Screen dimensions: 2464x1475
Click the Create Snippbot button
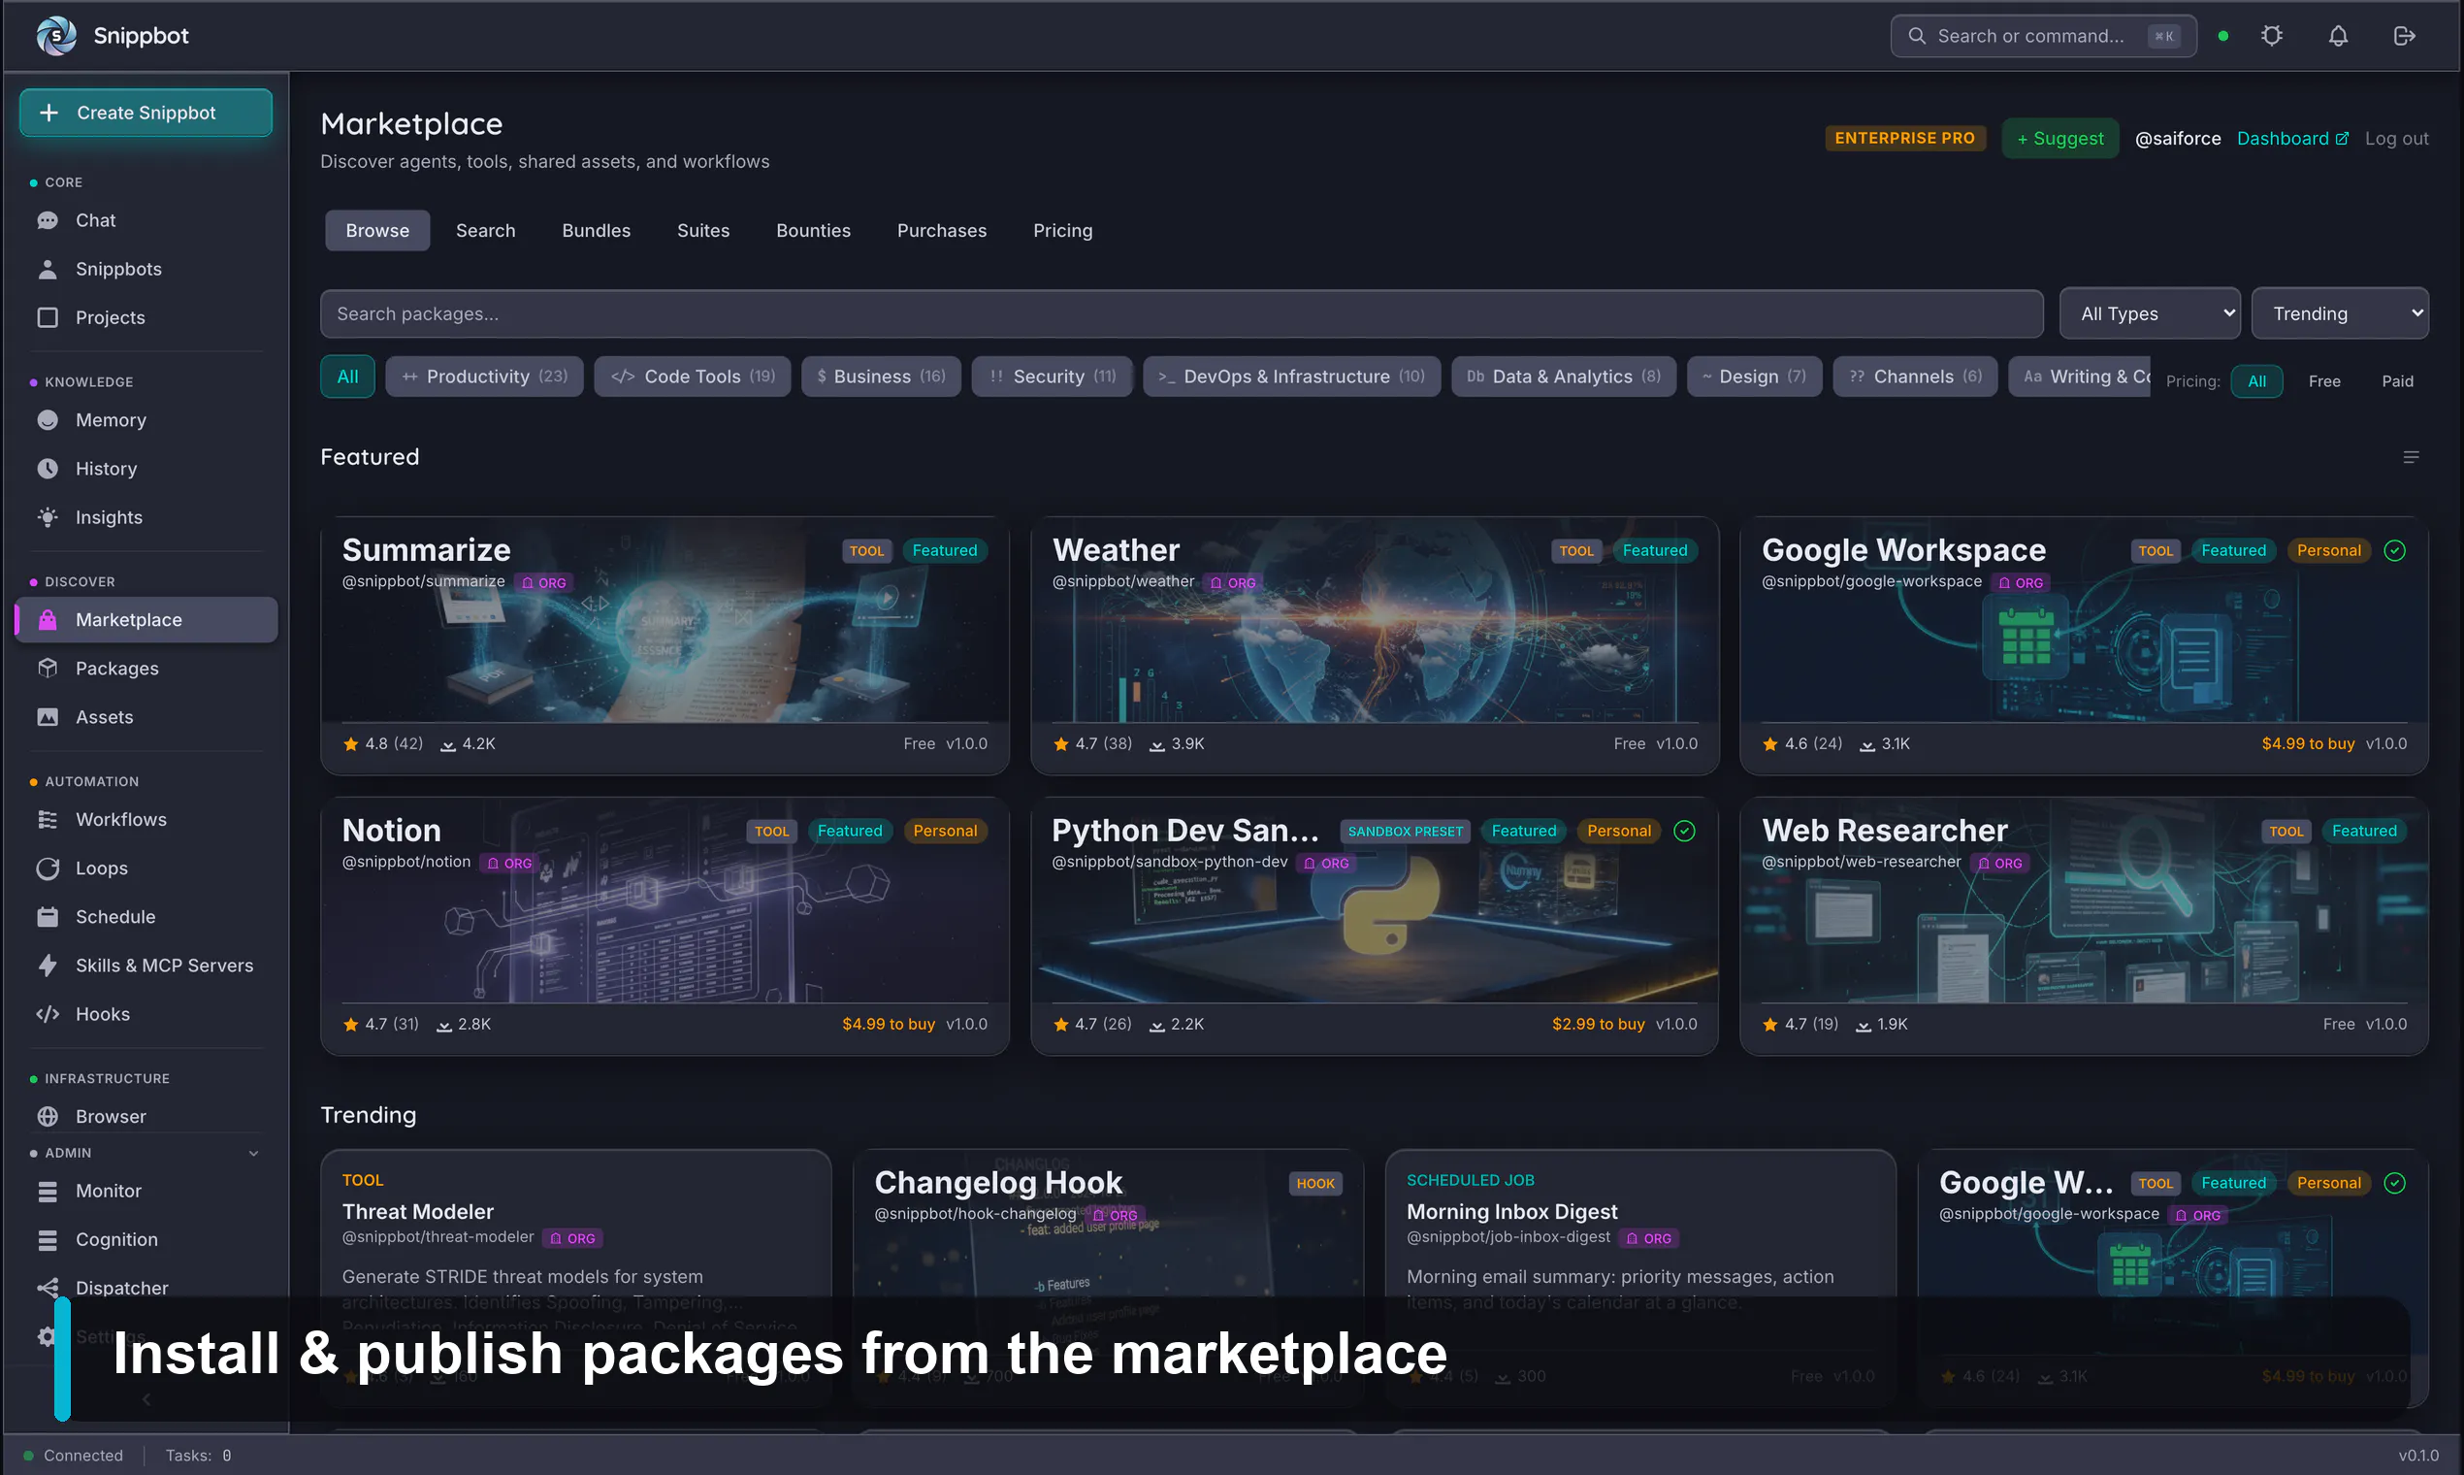(146, 114)
